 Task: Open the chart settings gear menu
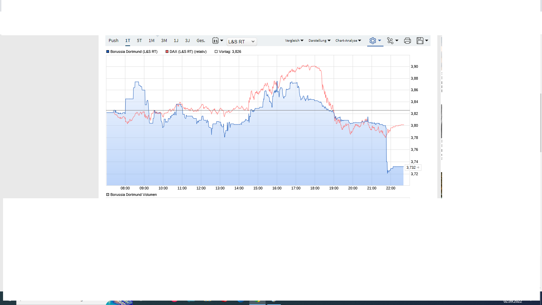375,41
